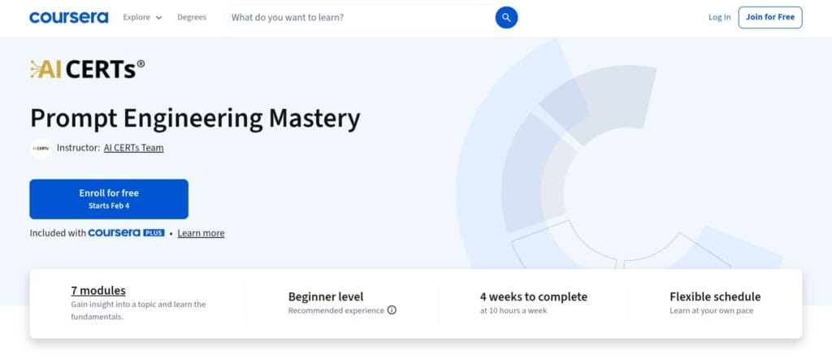Viewport: 832px width, 364px height.
Task: Click the Log In link
Action: click(720, 18)
